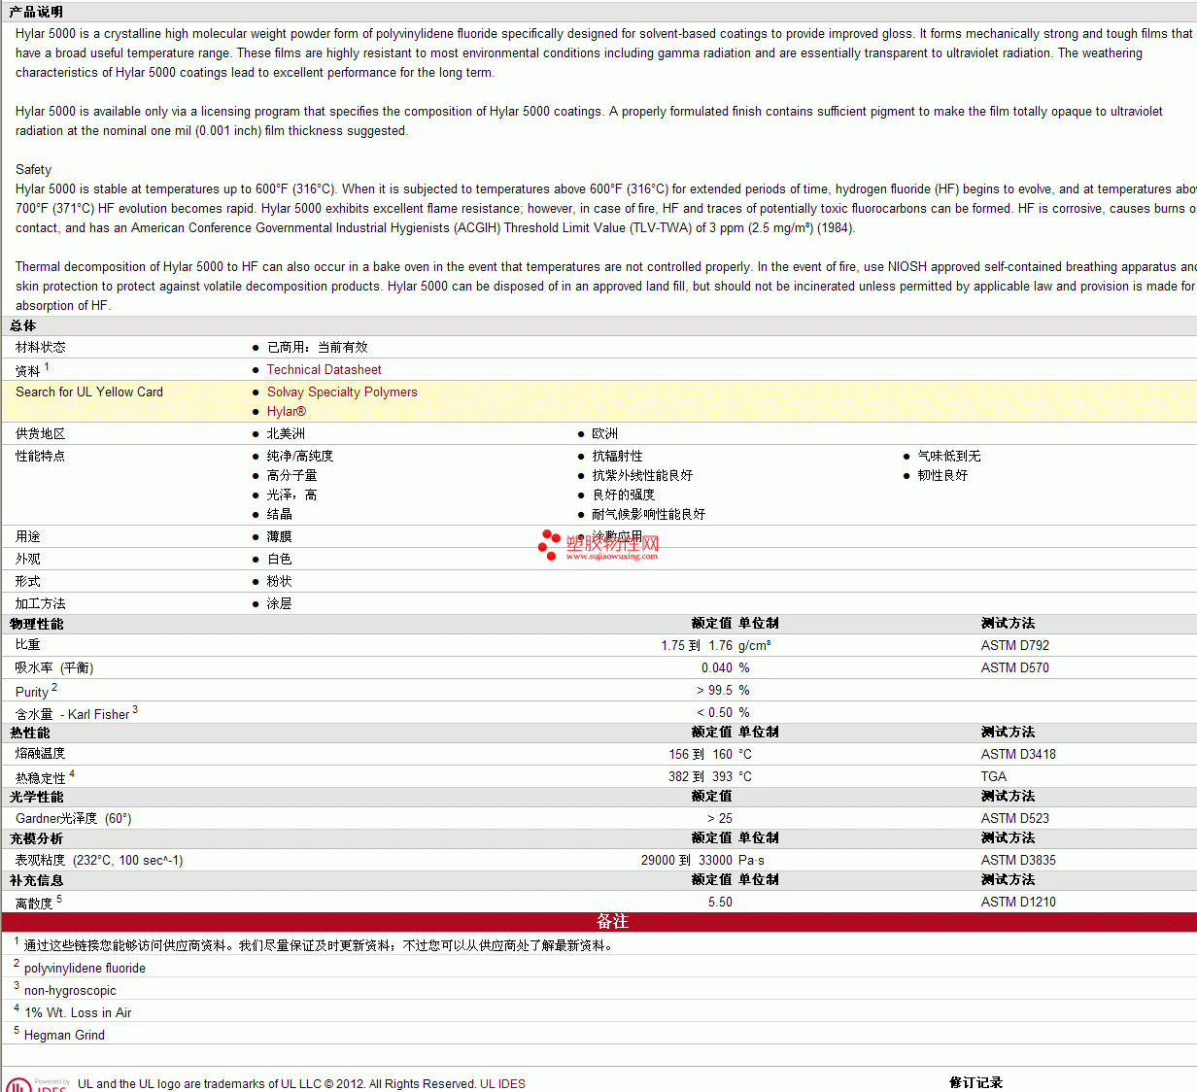Viewport: 1197px width, 1092px height.
Task: Select the ASTM D3418 test method
Action: 1017,755
